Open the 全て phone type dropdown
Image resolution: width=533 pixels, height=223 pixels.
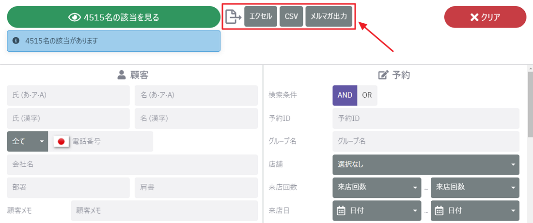click(x=28, y=141)
